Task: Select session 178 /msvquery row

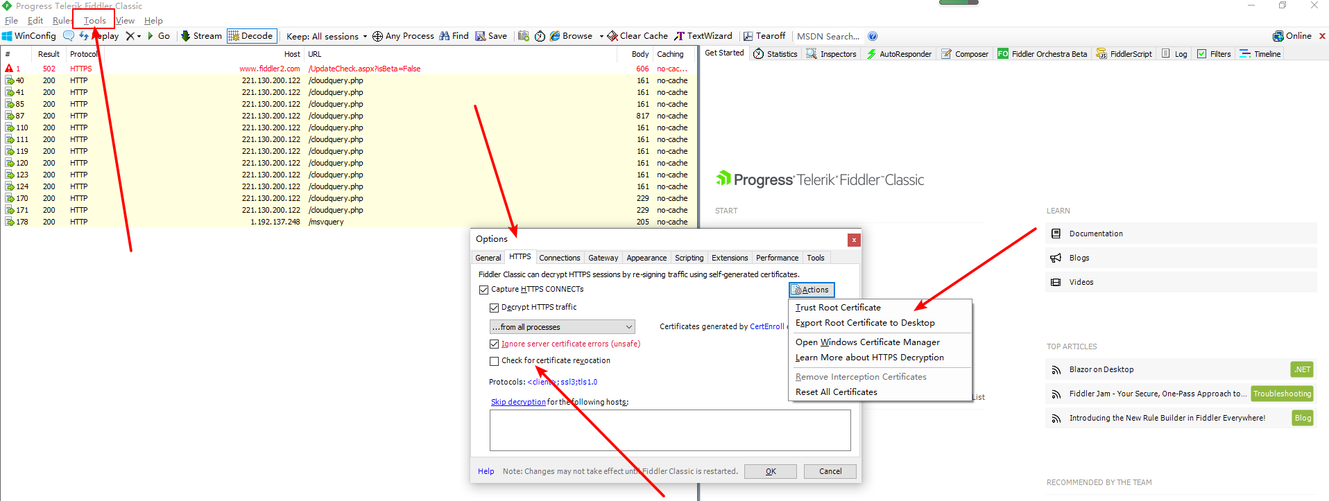Action: click(349, 222)
